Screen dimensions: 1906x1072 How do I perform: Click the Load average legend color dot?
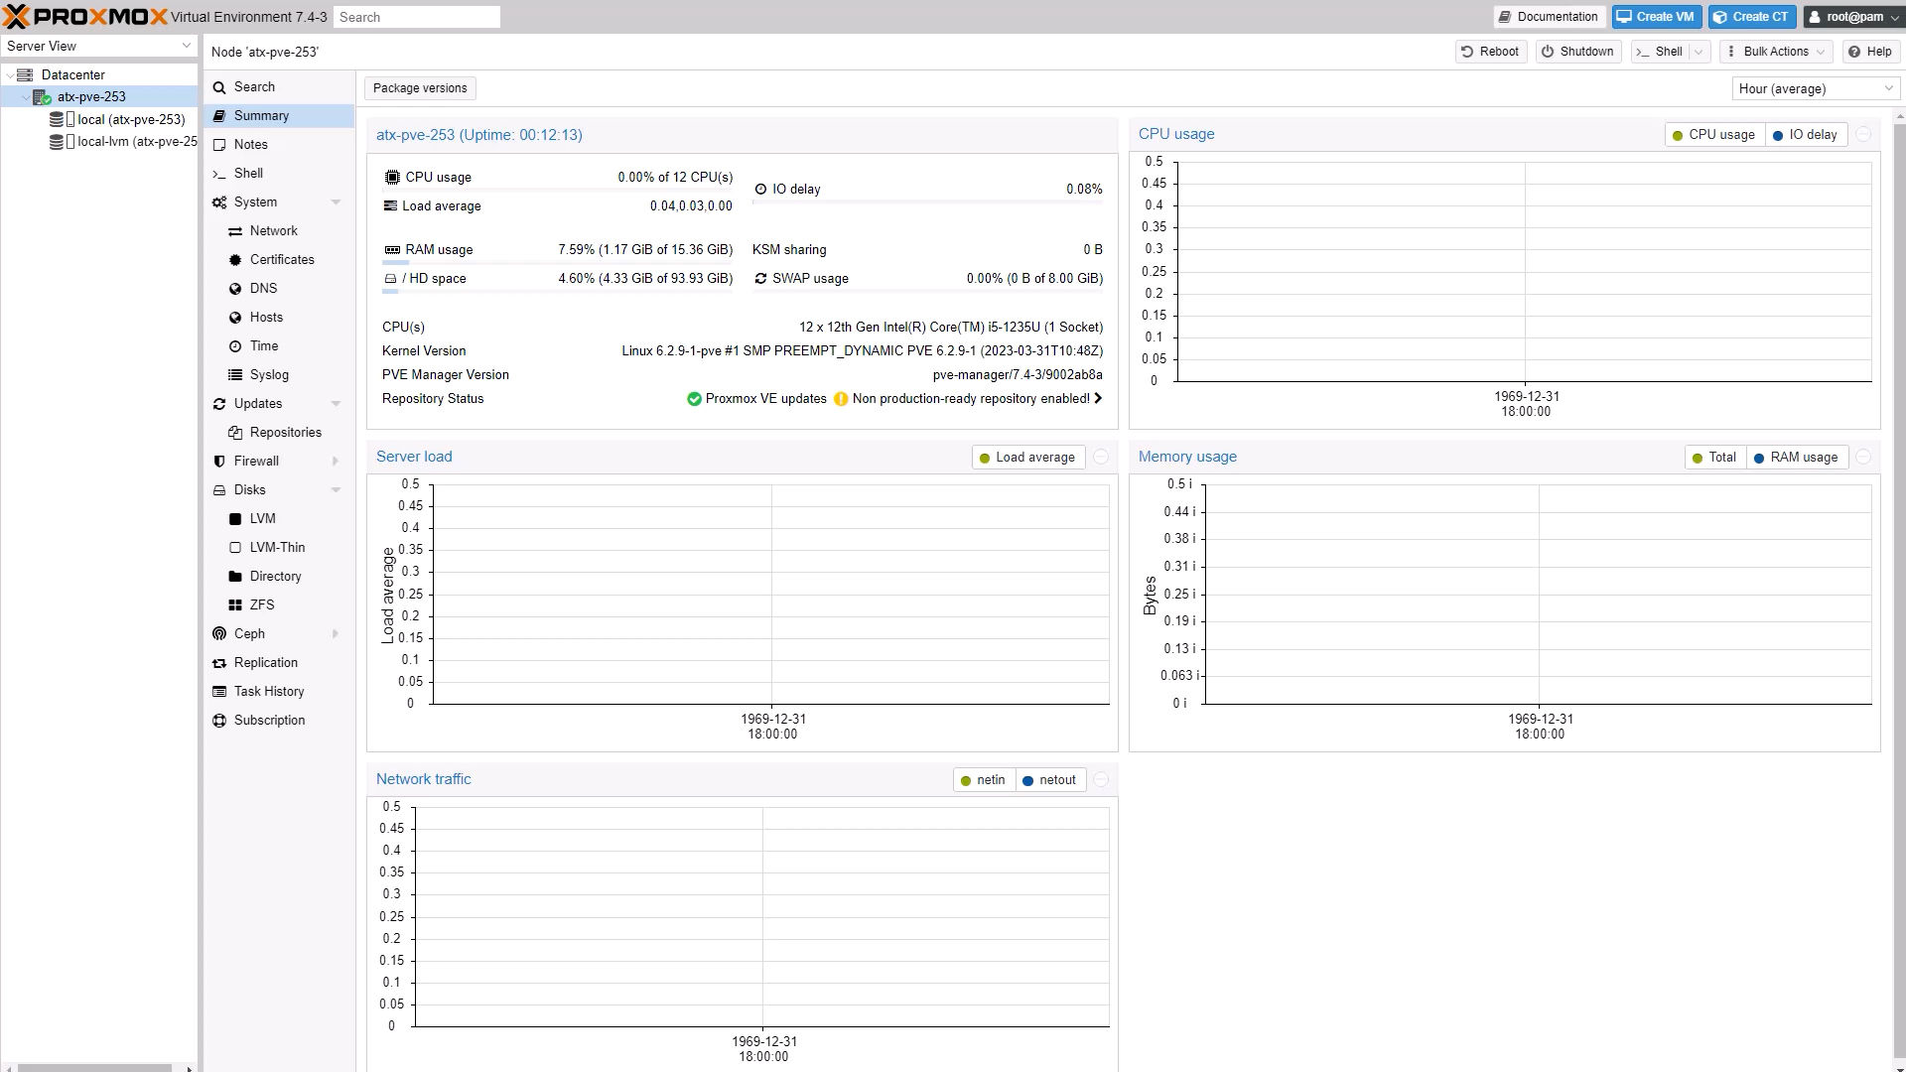tap(985, 458)
